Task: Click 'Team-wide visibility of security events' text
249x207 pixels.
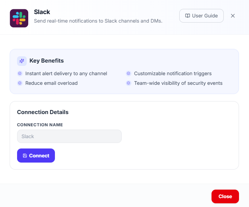Action: [178, 83]
